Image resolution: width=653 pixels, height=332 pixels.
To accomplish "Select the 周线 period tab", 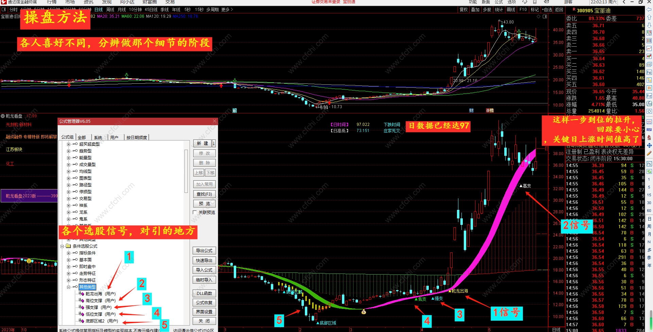I will click(110, 10).
